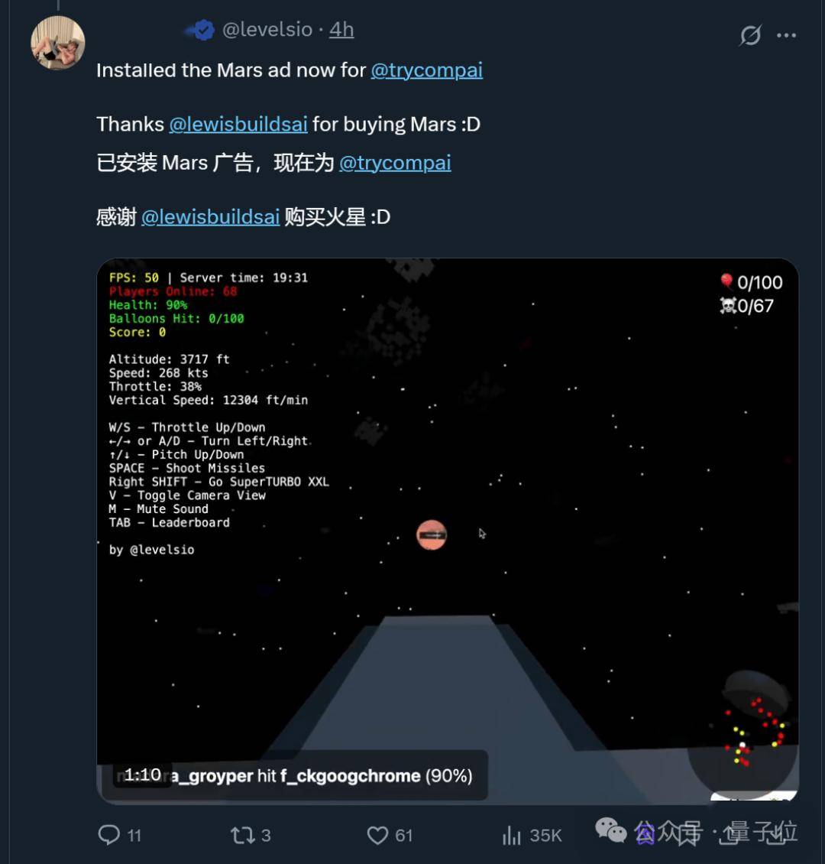
Task: Follow the first @trycompai mention
Action: [x=426, y=70]
